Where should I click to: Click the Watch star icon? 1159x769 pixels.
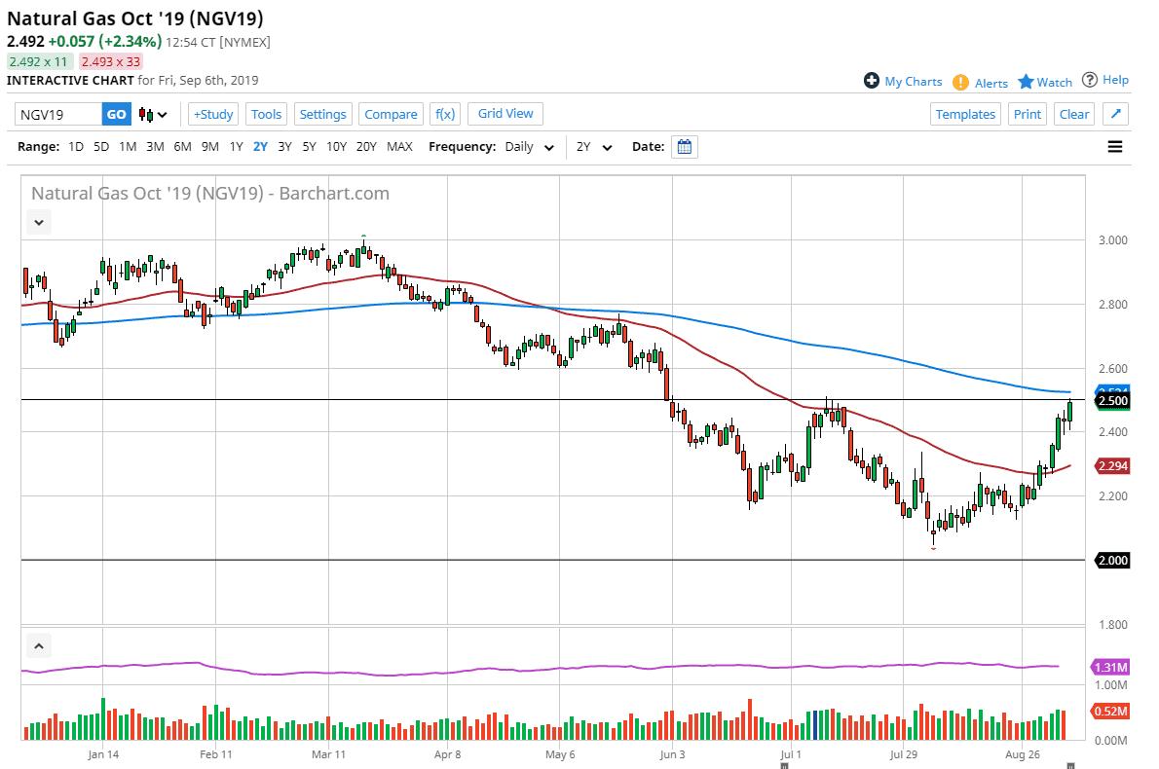click(x=1026, y=82)
